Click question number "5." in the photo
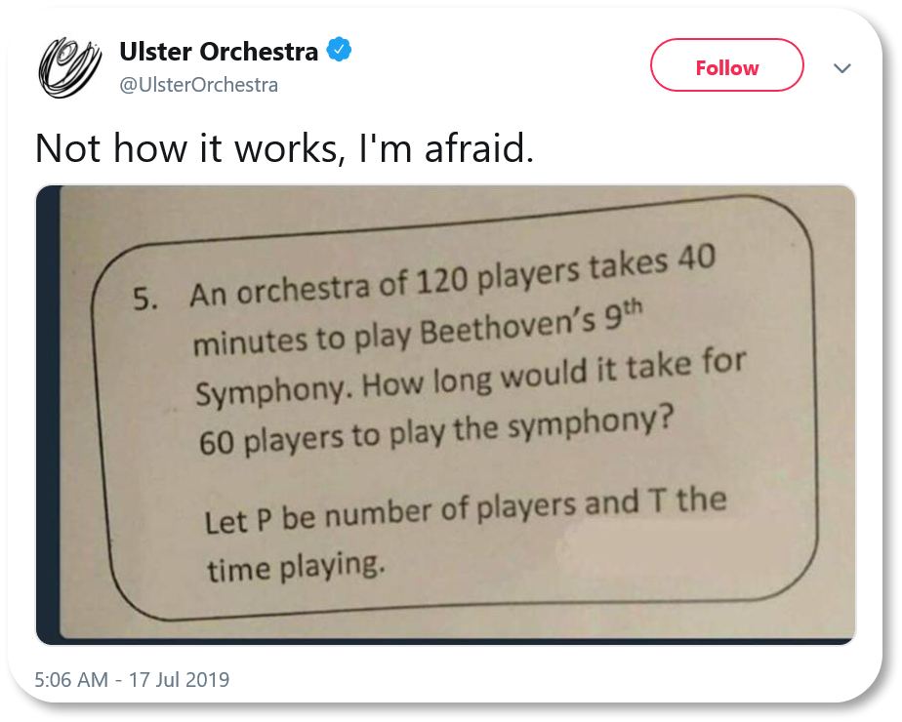 click(x=146, y=300)
